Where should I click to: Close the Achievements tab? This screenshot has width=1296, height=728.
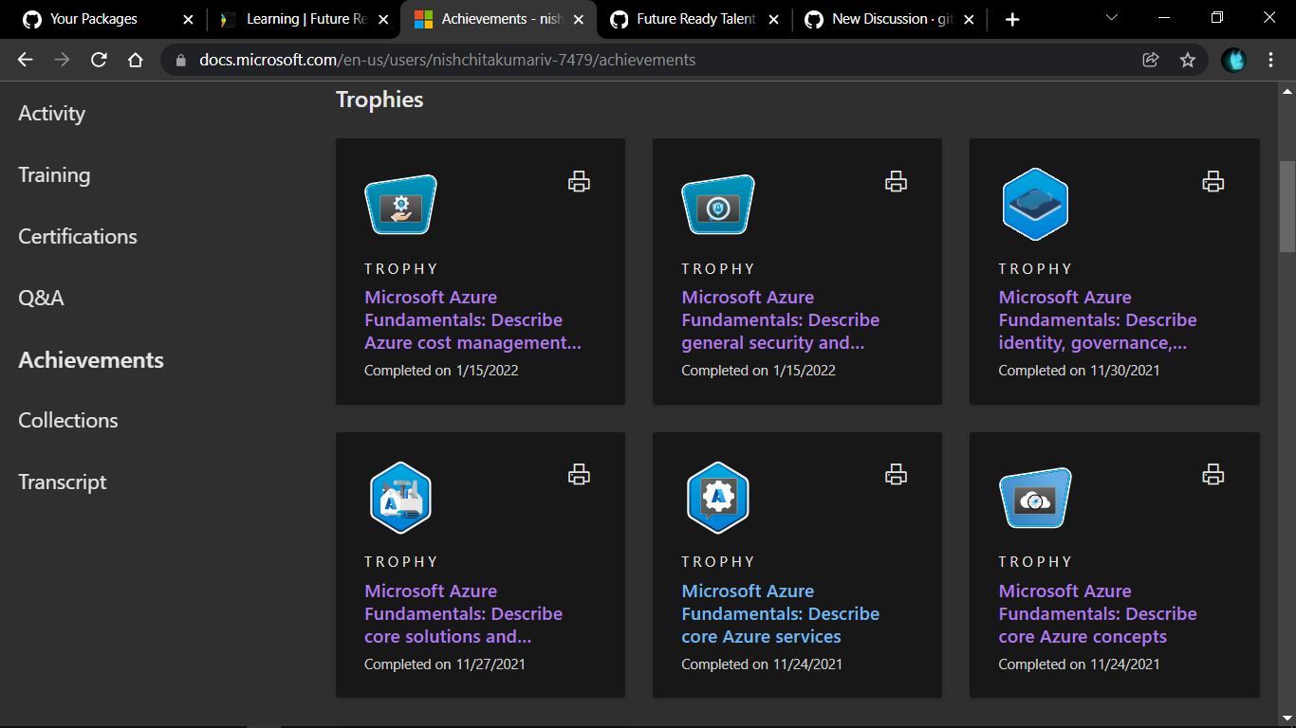tap(580, 19)
